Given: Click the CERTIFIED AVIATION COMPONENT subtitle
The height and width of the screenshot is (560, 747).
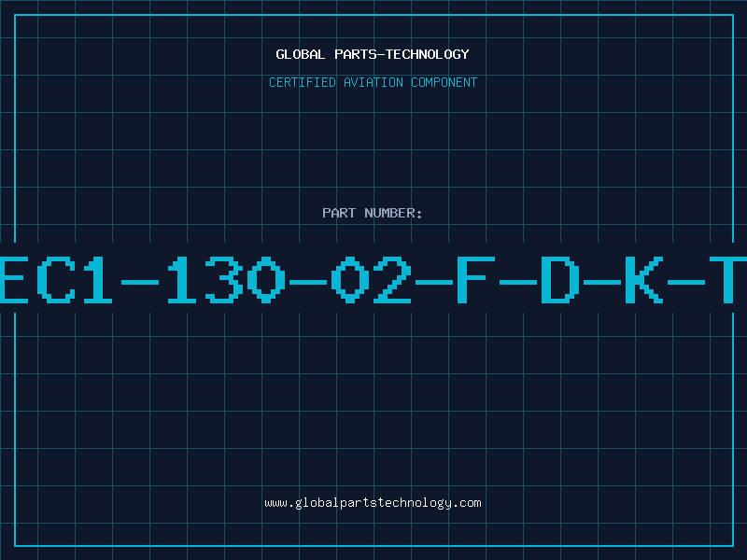Looking at the screenshot, I should point(373,82).
